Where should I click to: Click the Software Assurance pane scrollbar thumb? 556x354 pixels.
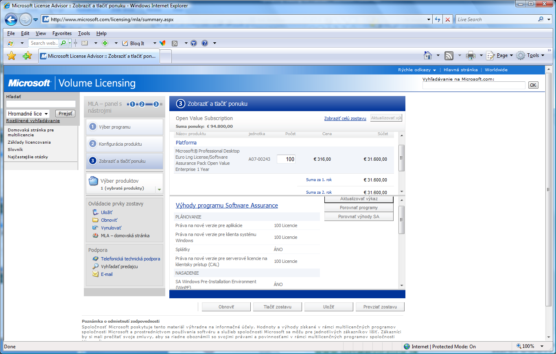[x=401, y=220]
